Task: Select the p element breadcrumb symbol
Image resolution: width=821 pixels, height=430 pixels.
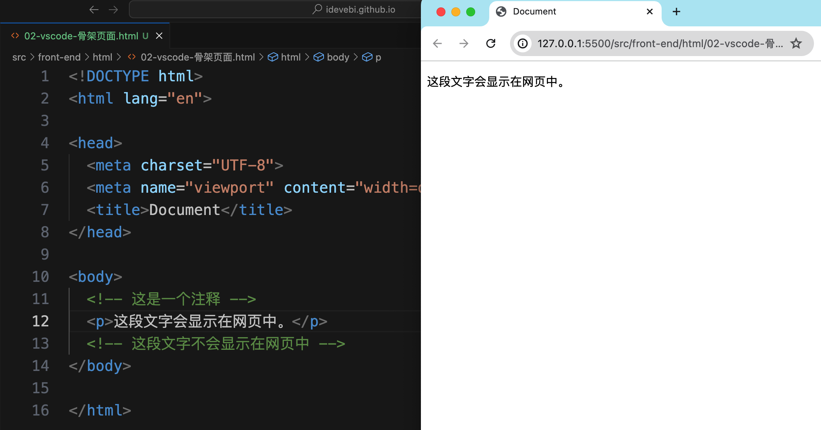Action: [x=371, y=57]
